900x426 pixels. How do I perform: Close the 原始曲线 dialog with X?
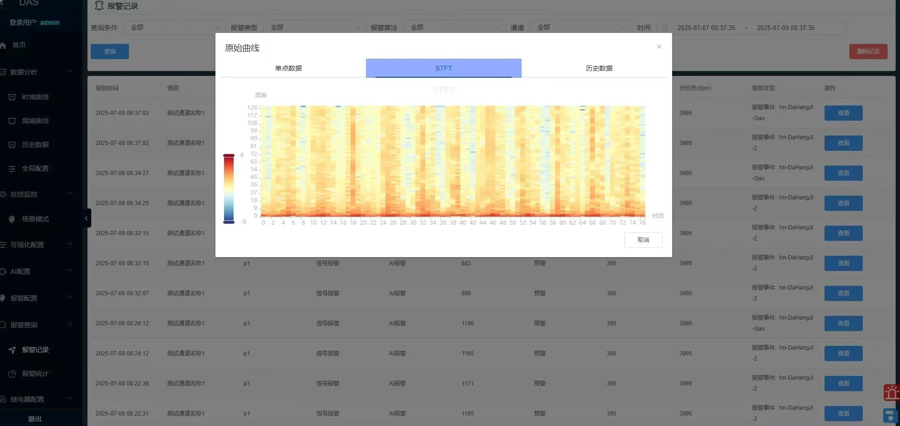[x=659, y=47]
